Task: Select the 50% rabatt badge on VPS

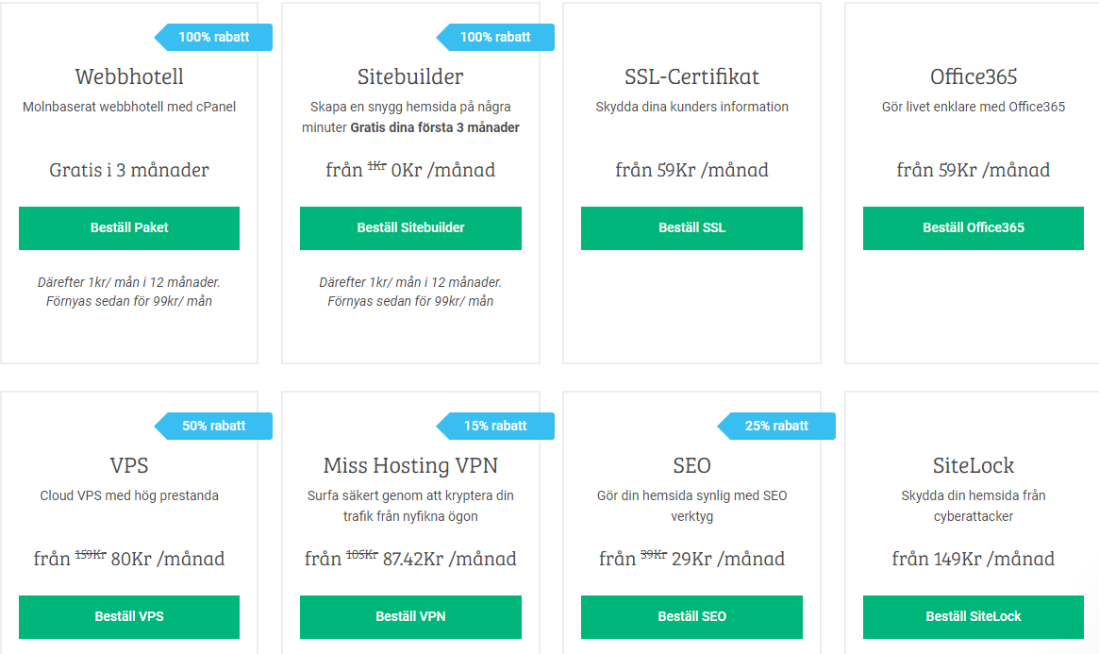Action: point(213,427)
